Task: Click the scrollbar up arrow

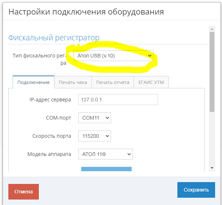Action: [x=212, y=29]
